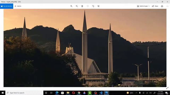This screenshot has width=170, height=95.
Task: Click the Photos app taskbar icon
Action: point(106,93)
